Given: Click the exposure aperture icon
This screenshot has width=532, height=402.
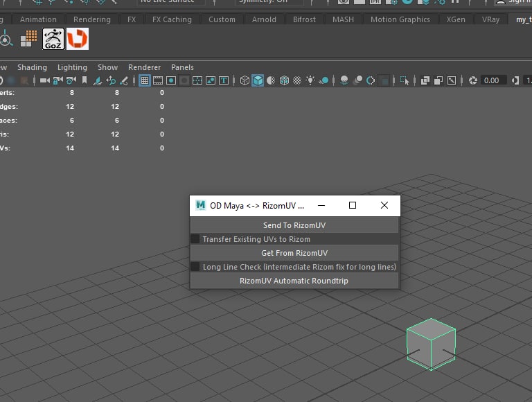Looking at the screenshot, I should (x=473, y=80).
